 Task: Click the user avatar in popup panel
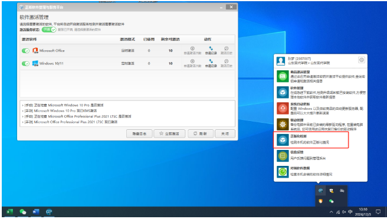click(x=281, y=61)
